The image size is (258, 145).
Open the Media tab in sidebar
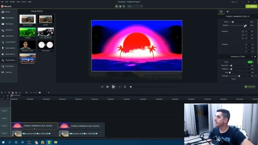pyautogui.click(x=8, y=12)
